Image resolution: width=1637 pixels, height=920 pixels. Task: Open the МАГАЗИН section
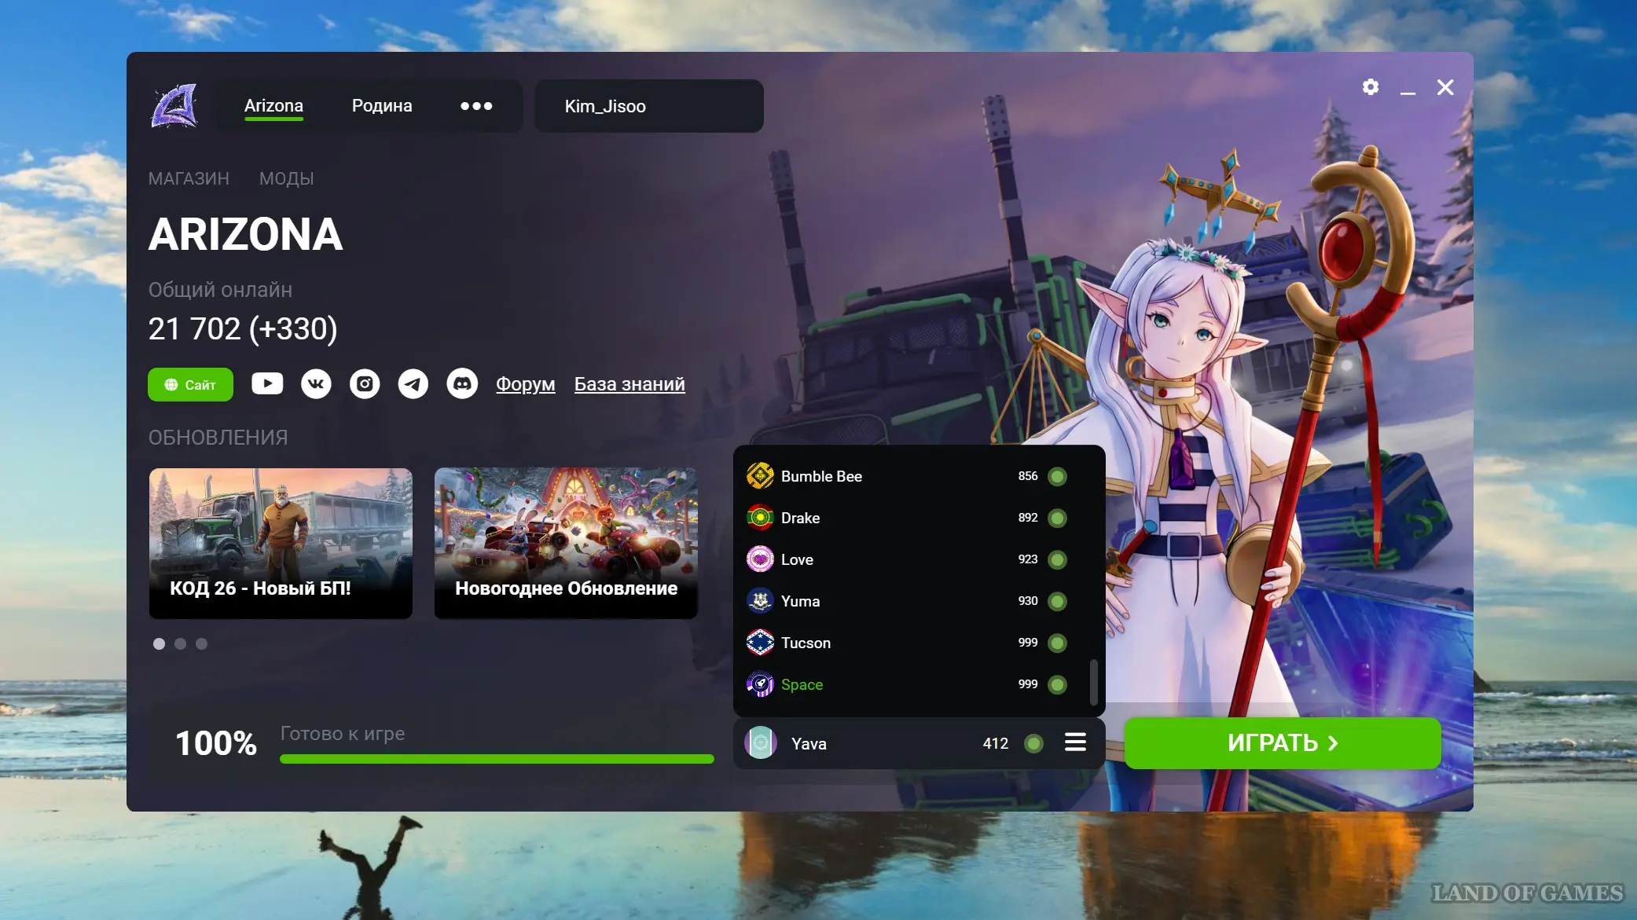[189, 178]
